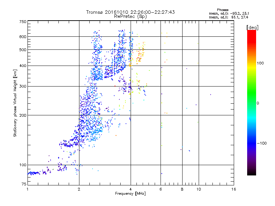Click the lone purple point right of 10 MHz

(x=211, y=95)
